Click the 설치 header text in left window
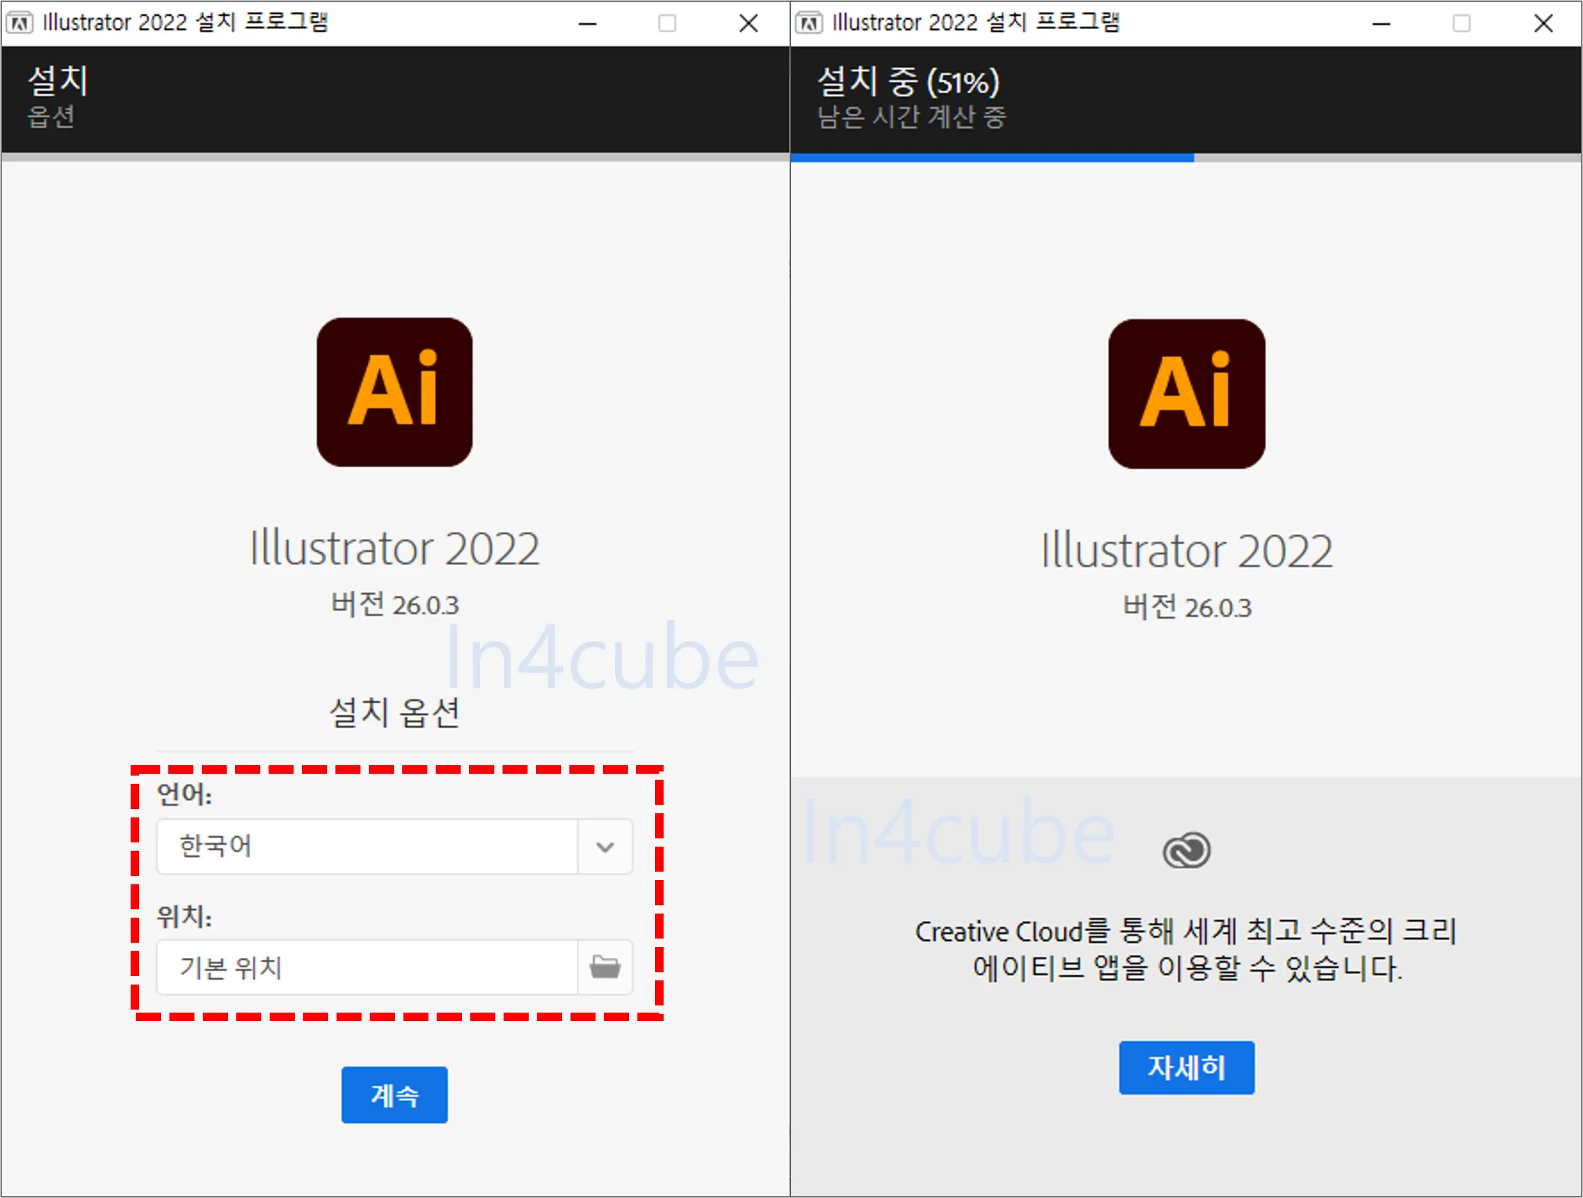The image size is (1583, 1198). (x=58, y=80)
